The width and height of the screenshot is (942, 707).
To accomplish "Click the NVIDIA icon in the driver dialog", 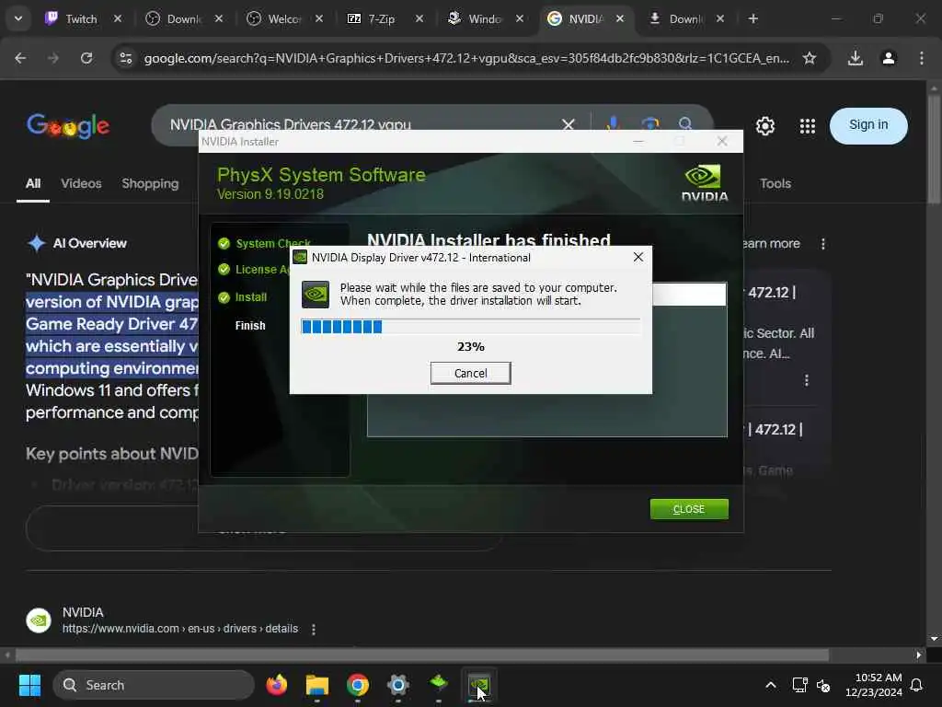I will 315,294.
